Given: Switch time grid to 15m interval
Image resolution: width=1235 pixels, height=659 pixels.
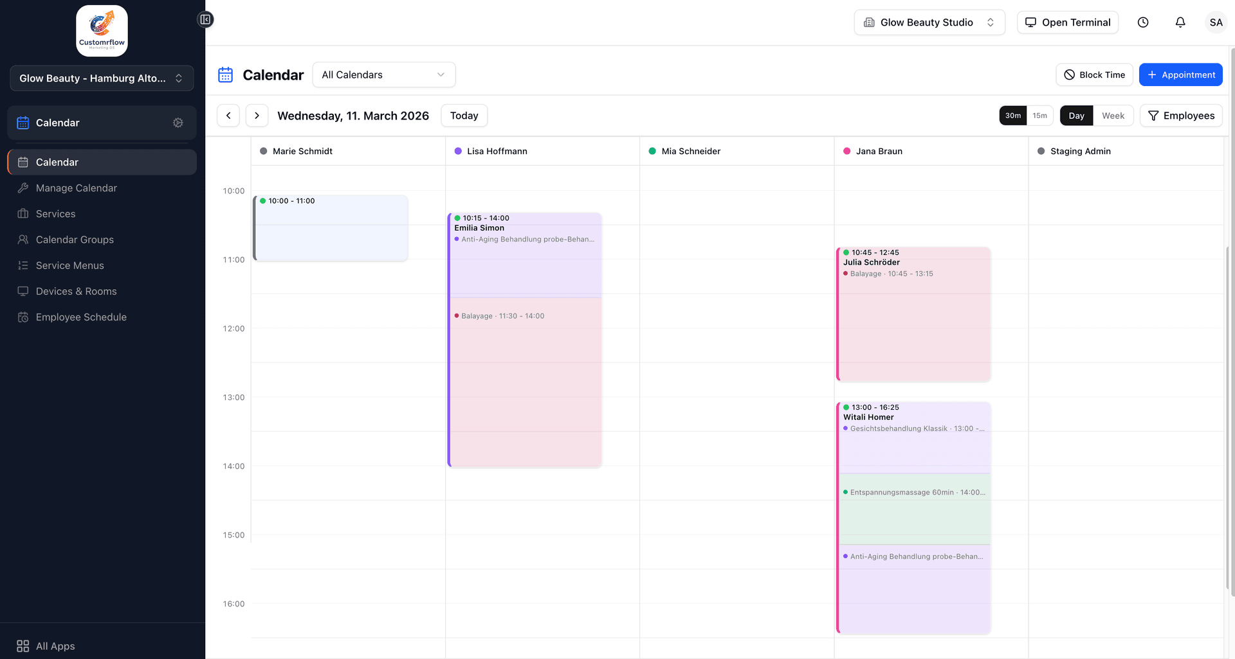Looking at the screenshot, I should [x=1039, y=116].
